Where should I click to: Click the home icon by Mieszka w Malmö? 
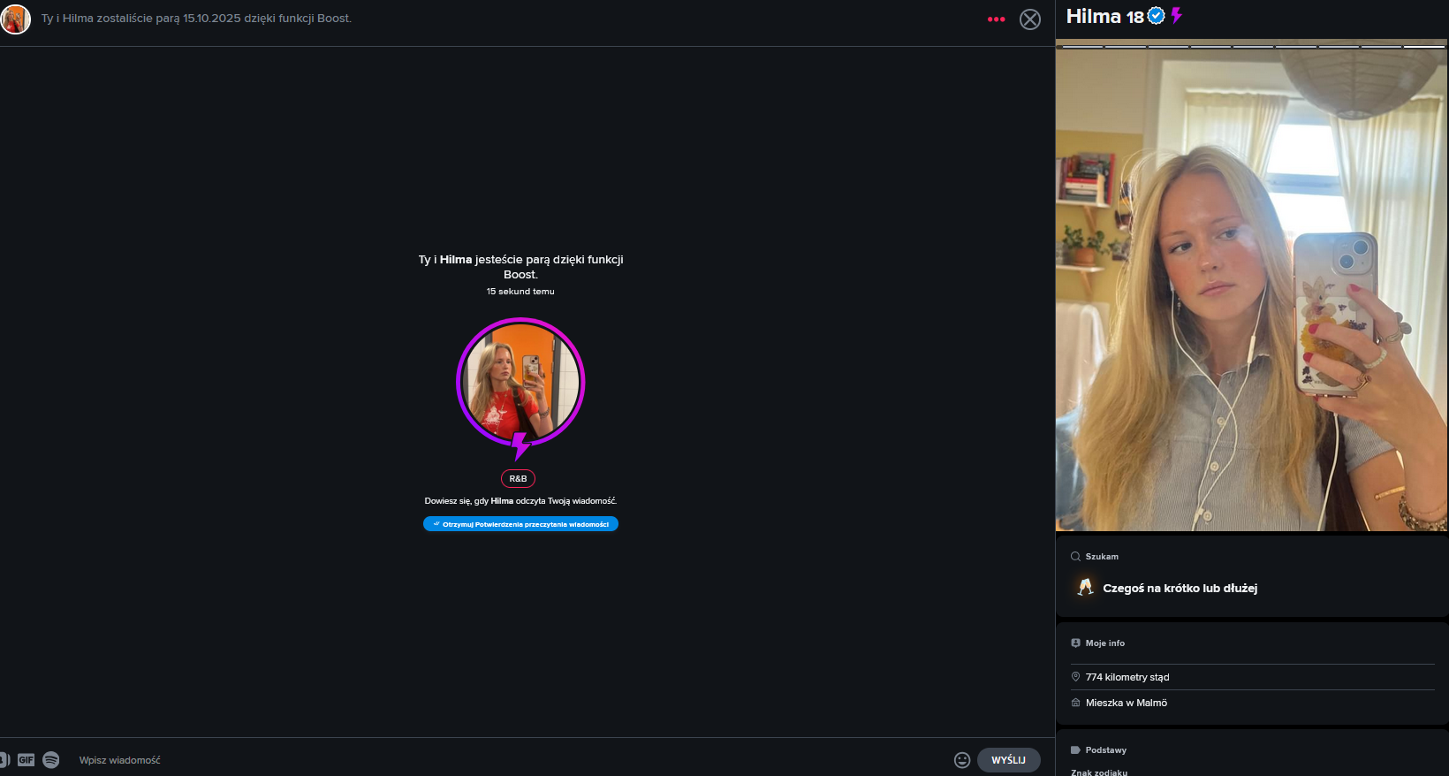[x=1075, y=703]
